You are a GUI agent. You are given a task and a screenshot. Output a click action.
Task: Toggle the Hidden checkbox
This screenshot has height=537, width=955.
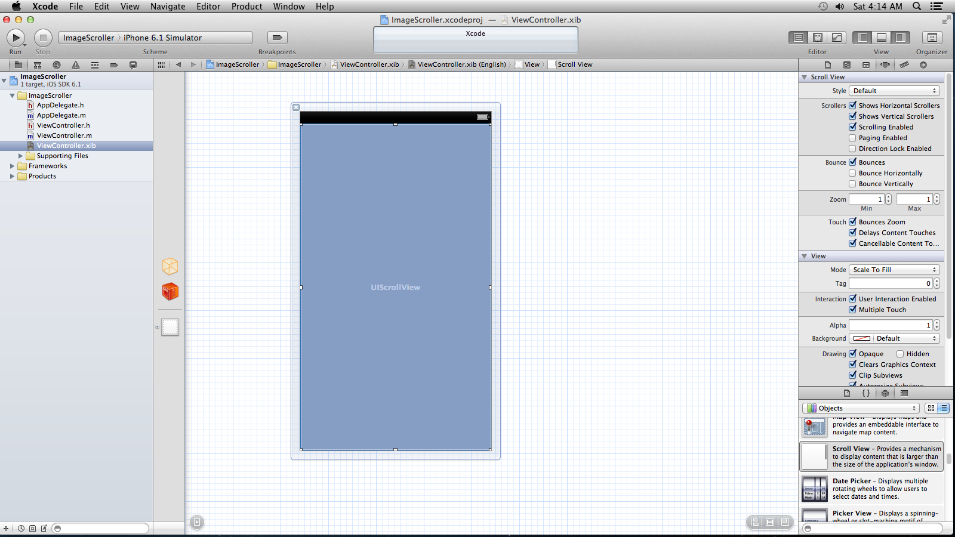coord(900,354)
